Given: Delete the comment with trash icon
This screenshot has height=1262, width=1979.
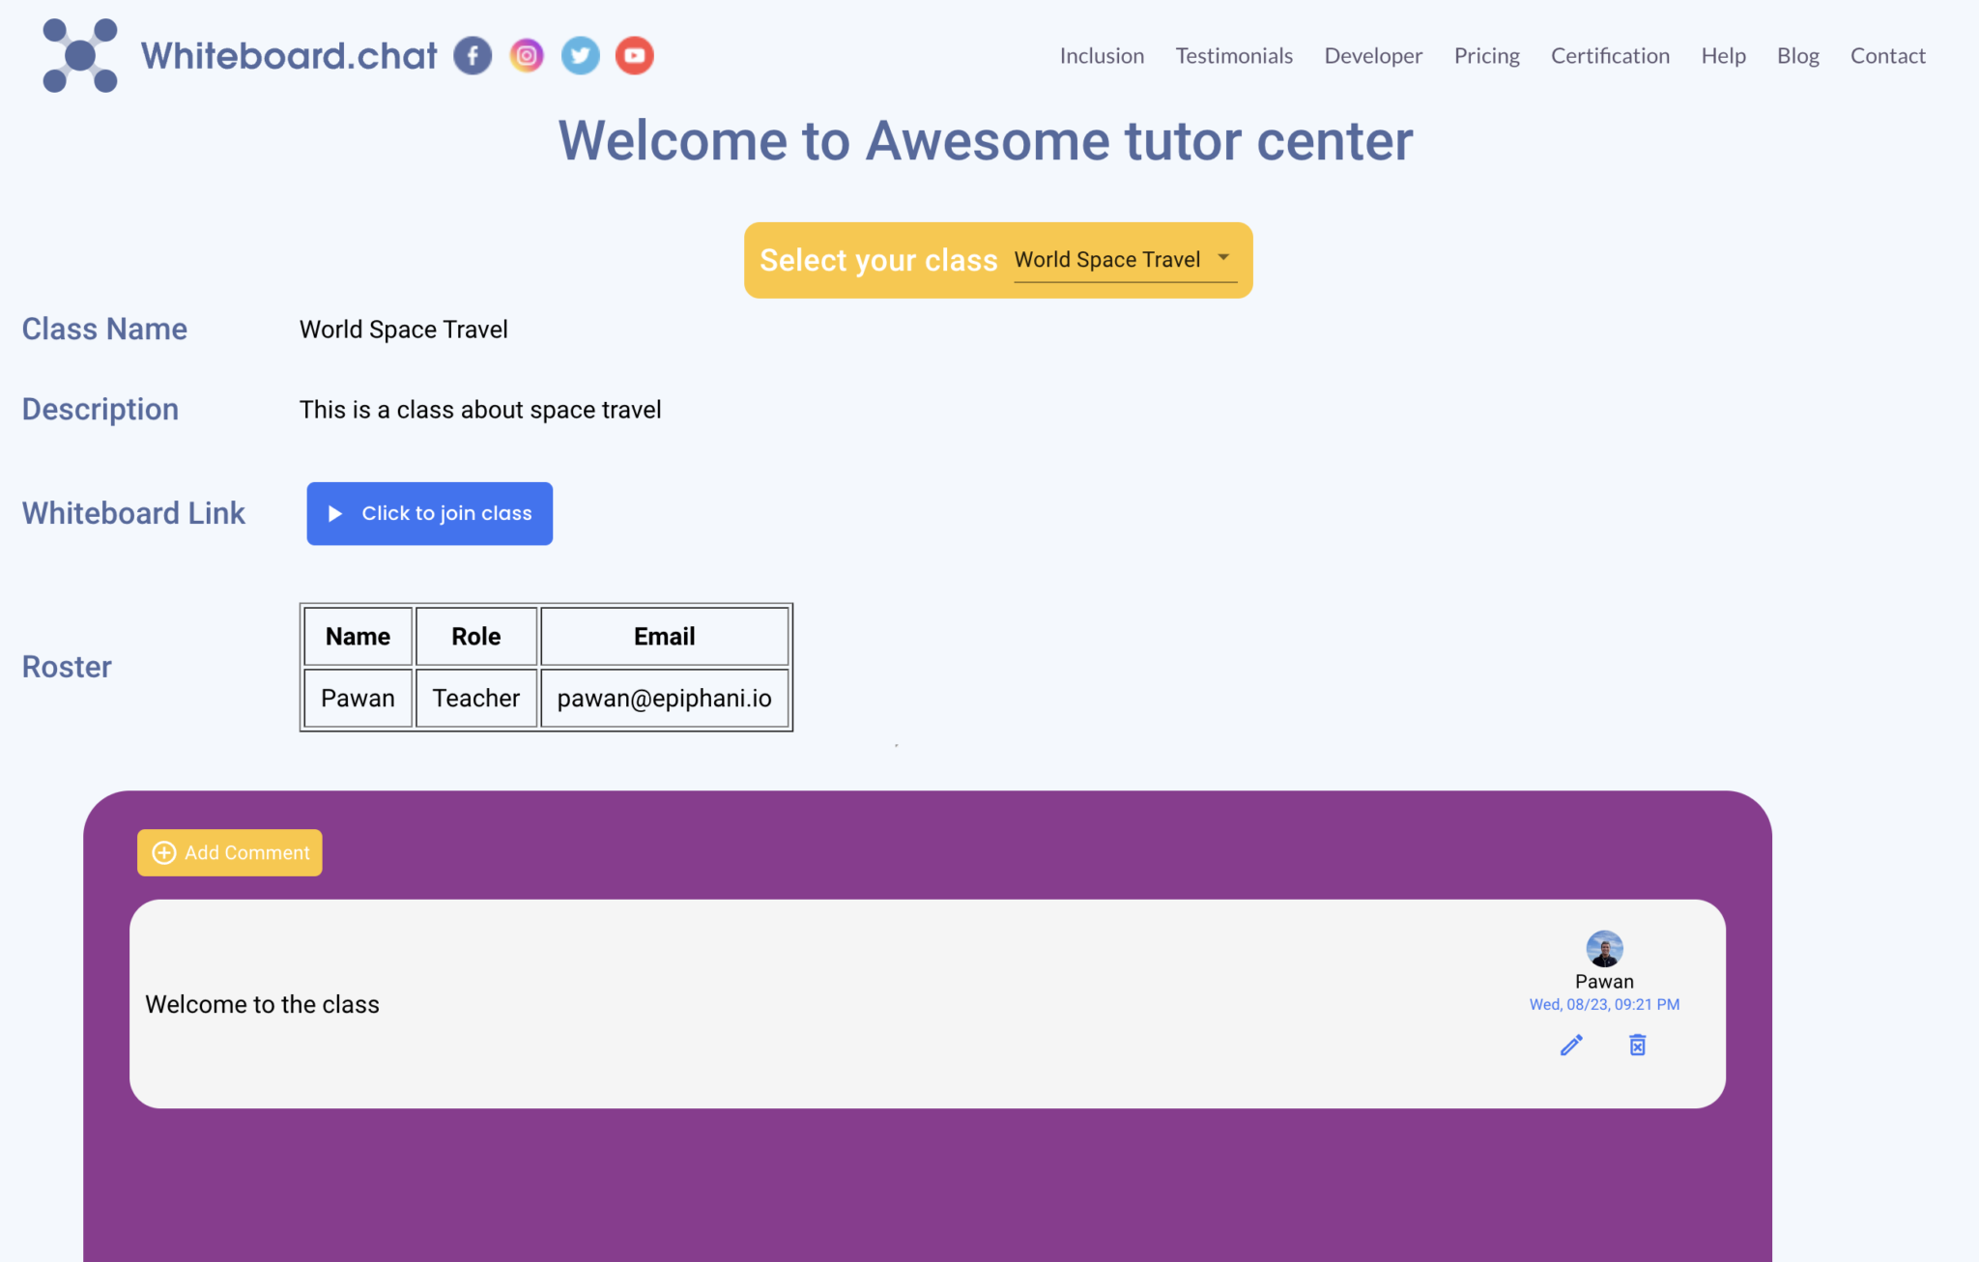Looking at the screenshot, I should (1637, 1045).
